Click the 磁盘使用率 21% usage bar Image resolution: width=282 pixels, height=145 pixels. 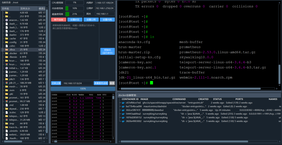click(x=75, y=14)
